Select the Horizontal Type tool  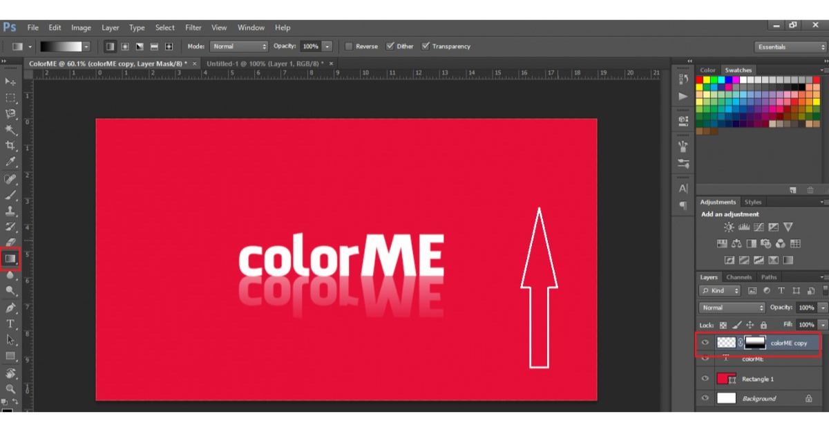tap(10, 323)
